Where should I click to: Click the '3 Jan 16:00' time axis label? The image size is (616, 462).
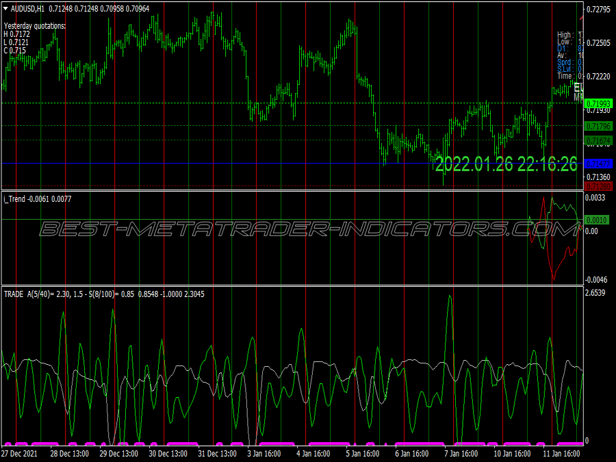coord(264,454)
